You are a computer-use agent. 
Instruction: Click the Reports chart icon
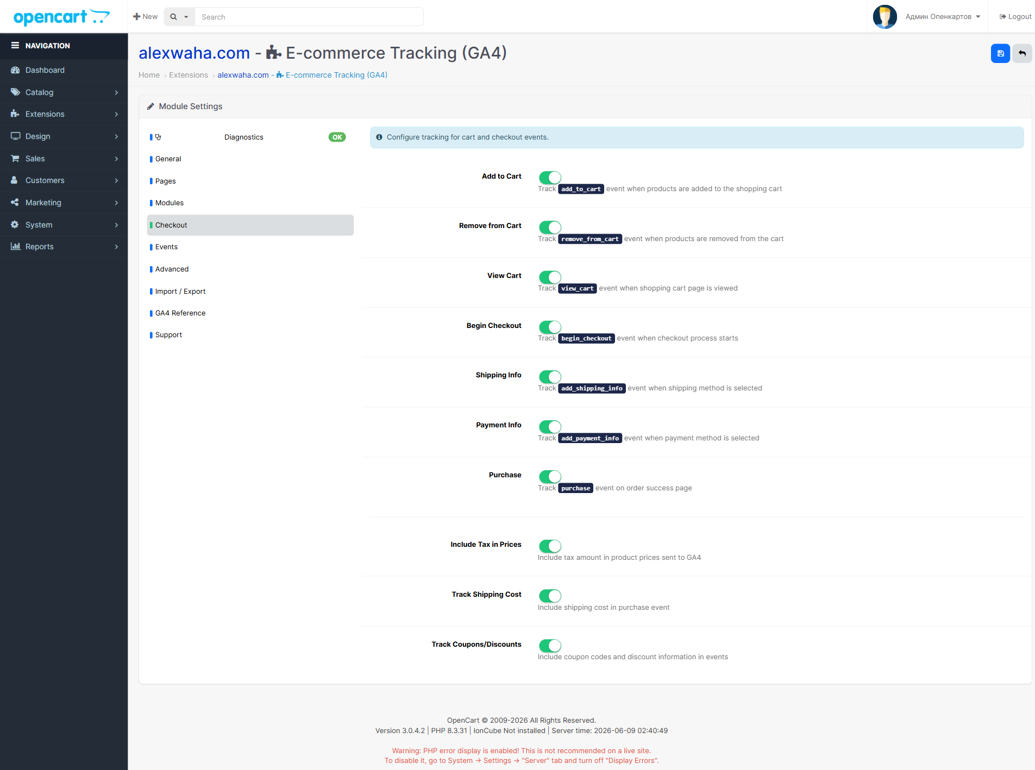[15, 247]
